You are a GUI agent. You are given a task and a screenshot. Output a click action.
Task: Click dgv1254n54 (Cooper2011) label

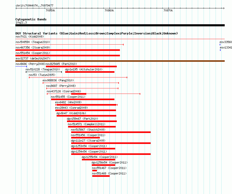[89, 151]
